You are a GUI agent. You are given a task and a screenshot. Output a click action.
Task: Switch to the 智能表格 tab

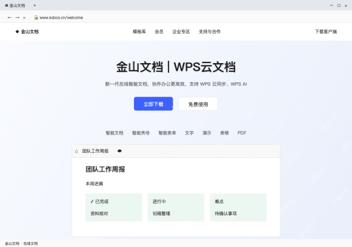coord(141,133)
